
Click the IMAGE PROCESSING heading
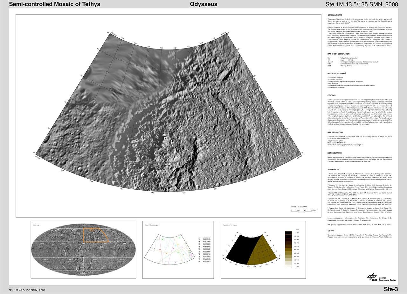pyautogui.click(x=336, y=73)
